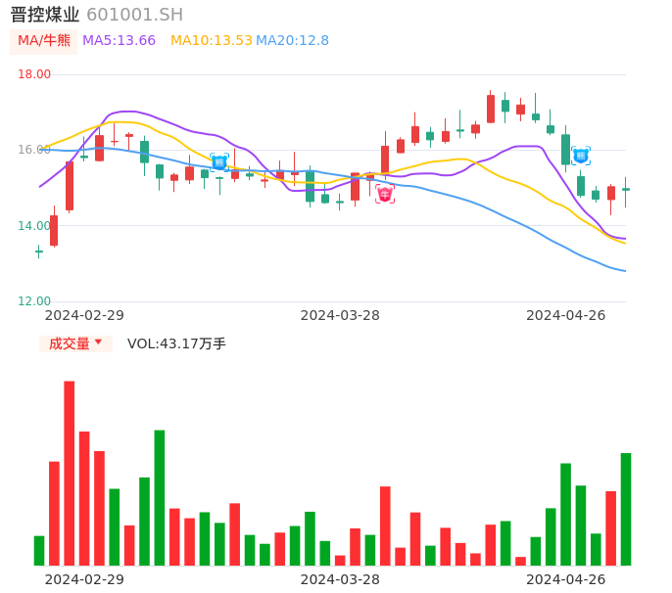
Task: Click the MA/牛熊 indicator button
Action: click(x=43, y=41)
